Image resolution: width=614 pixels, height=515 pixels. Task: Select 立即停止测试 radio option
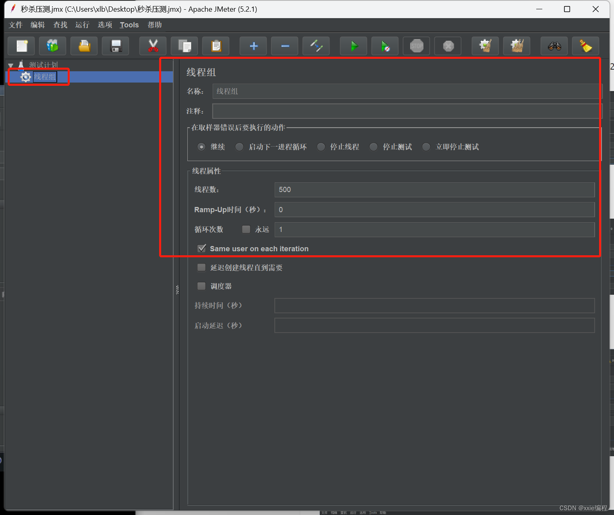pyautogui.click(x=426, y=147)
